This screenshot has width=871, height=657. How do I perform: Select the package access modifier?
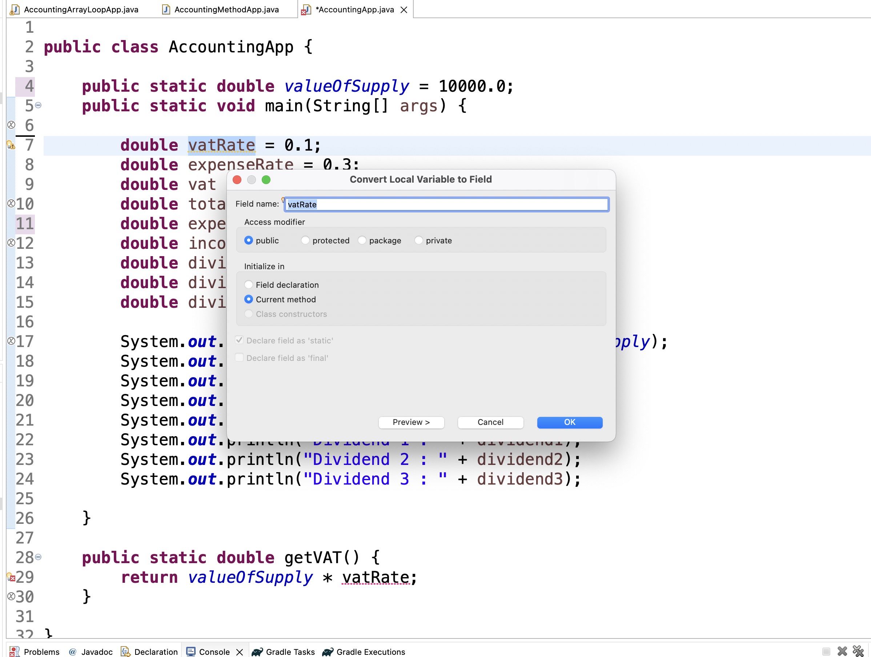362,240
